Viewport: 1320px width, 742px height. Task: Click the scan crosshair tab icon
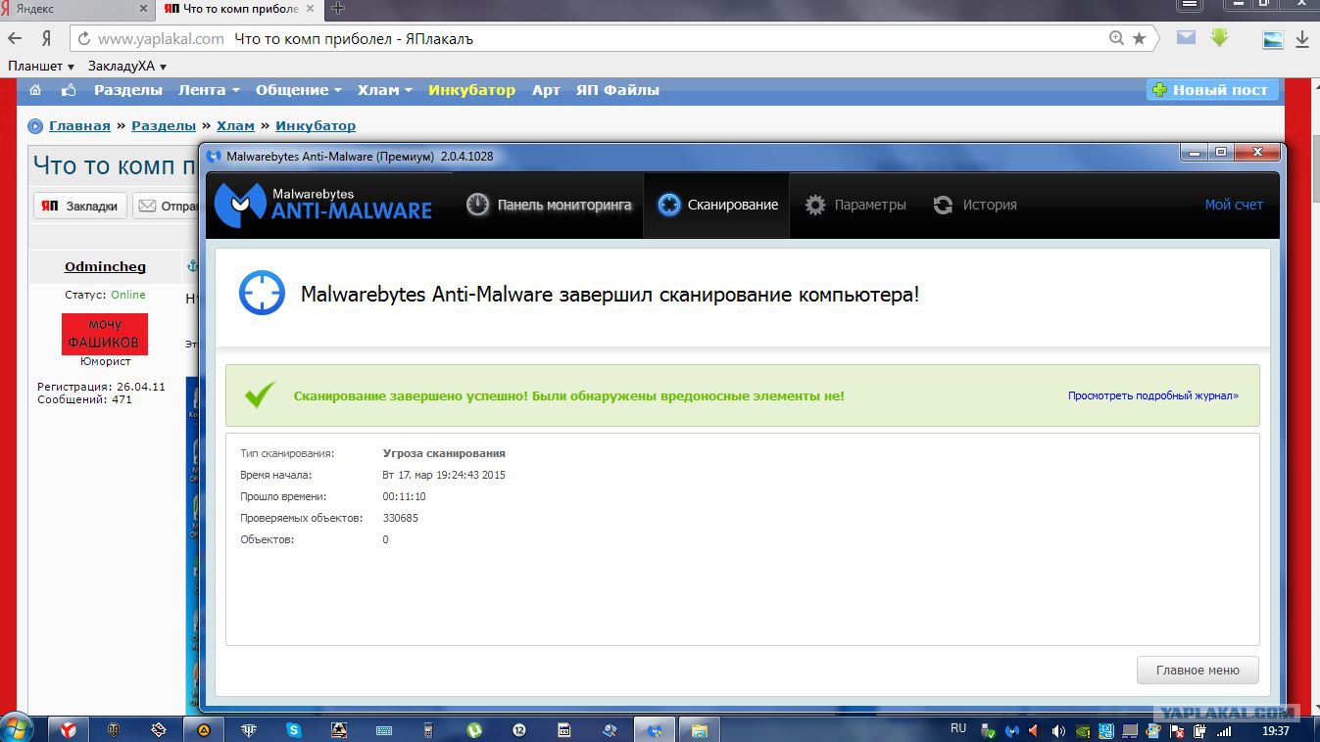tap(668, 205)
